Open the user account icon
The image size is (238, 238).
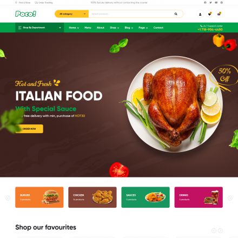(200, 14)
